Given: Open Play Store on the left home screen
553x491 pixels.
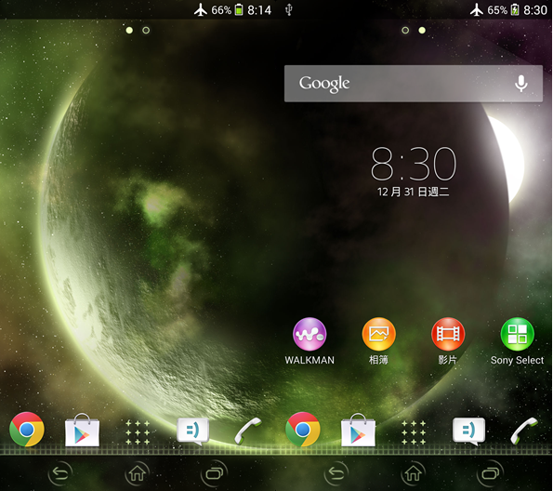Looking at the screenshot, I should coord(82,430).
